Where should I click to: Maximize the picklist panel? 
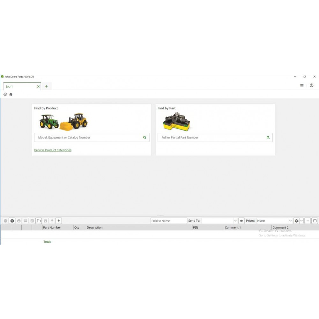pos(315,221)
